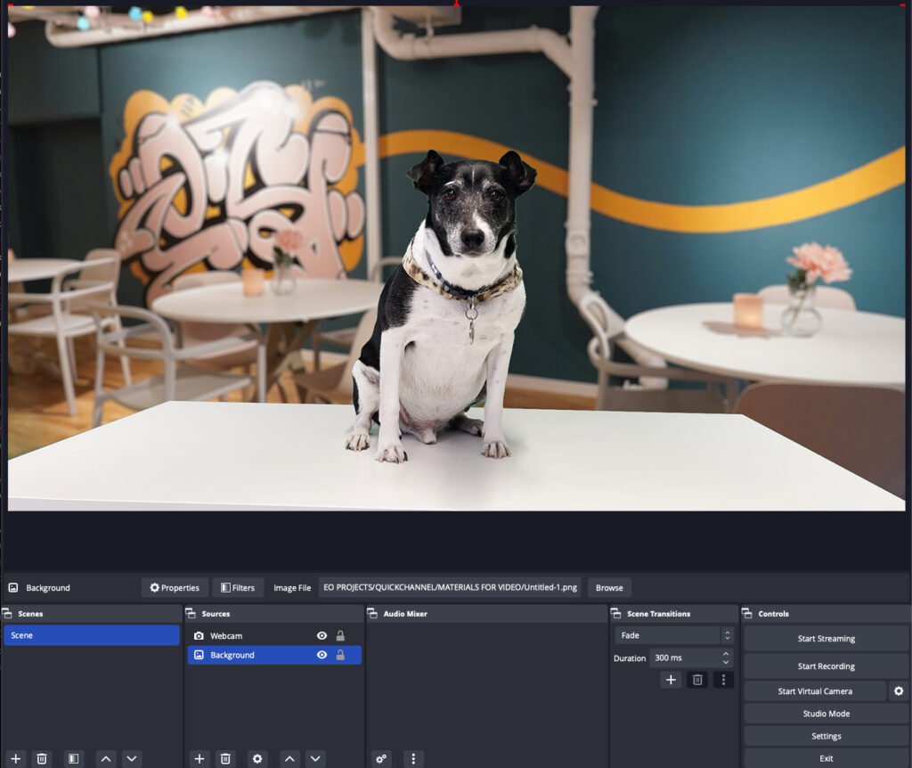Image resolution: width=912 pixels, height=768 pixels.
Task: Open the Fade transition dropdown
Action: [673, 635]
